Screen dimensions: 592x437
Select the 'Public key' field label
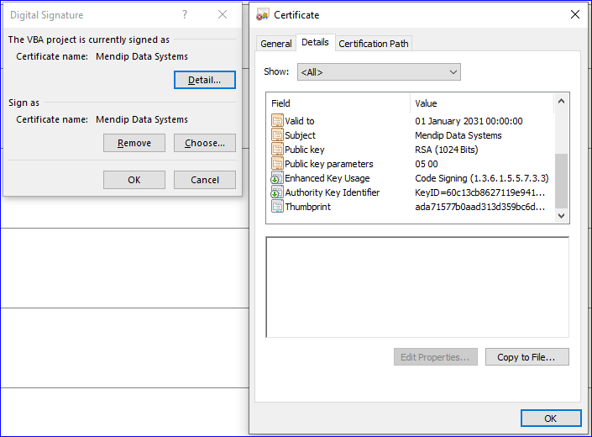coord(305,150)
